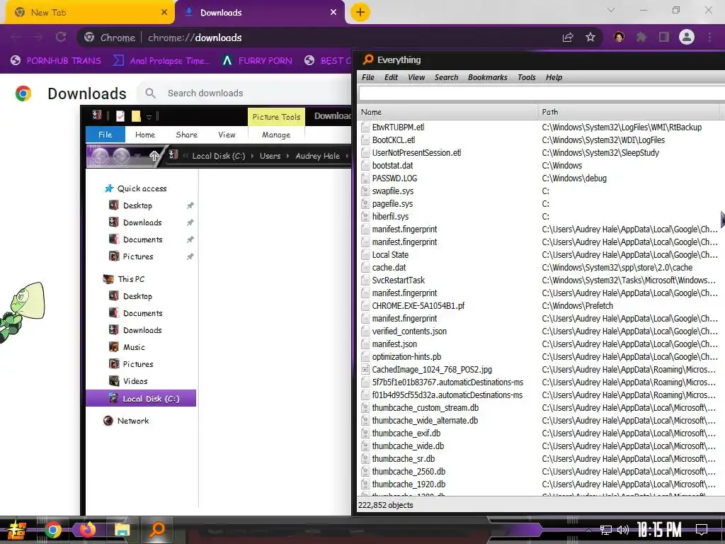Open the Anal Prolapse Time bookmark
Screen dimensions: 725x544
click(x=162, y=61)
